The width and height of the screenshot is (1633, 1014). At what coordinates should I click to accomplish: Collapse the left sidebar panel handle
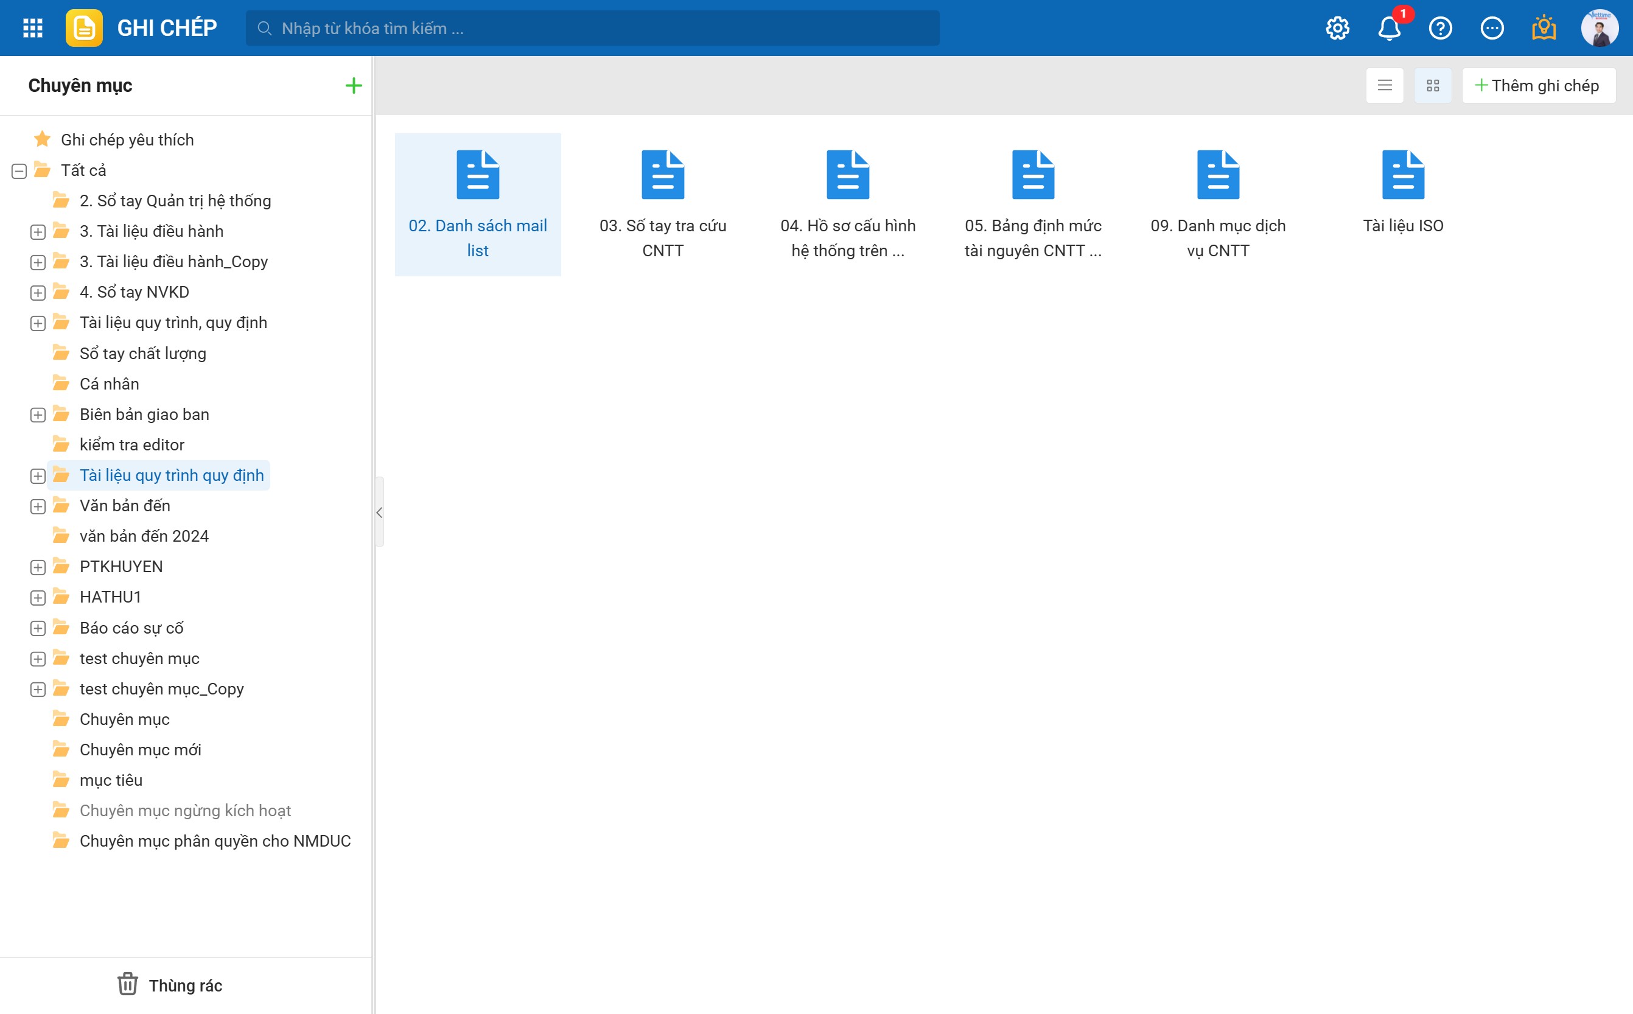[380, 512]
